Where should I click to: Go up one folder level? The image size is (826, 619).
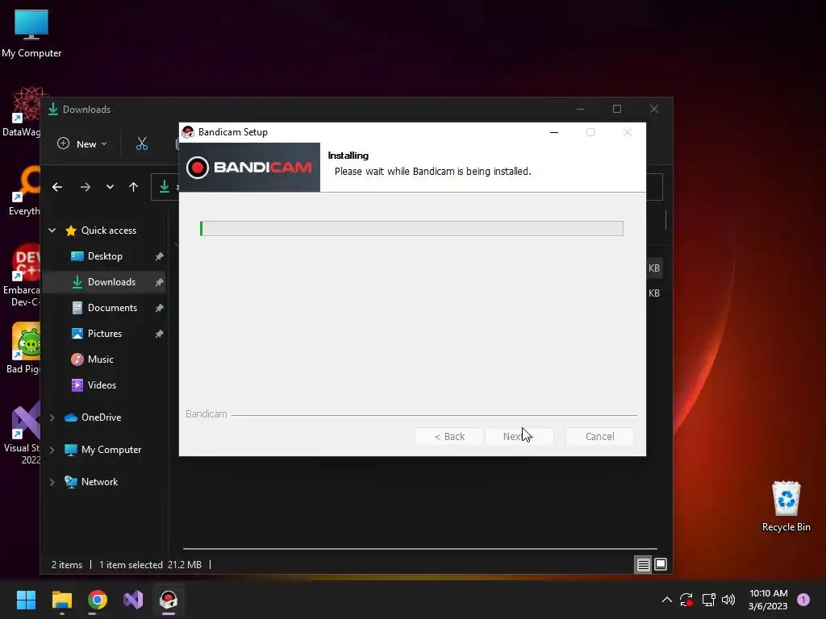click(x=133, y=187)
